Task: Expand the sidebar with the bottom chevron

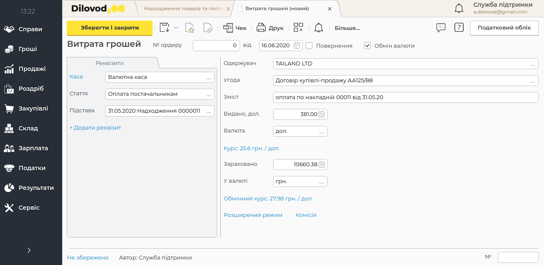Action: tap(29, 250)
